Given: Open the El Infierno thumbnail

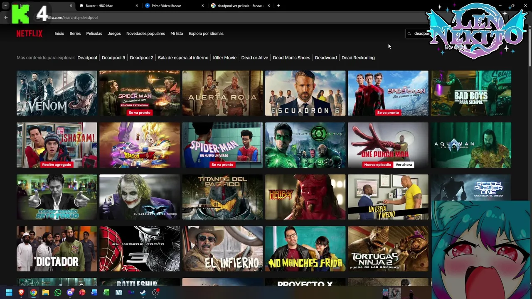Looking at the screenshot, I should (222, 249).
